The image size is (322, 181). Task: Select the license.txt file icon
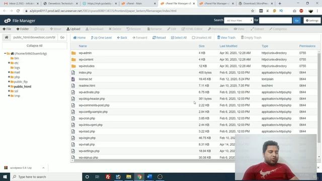pos(73,79)
